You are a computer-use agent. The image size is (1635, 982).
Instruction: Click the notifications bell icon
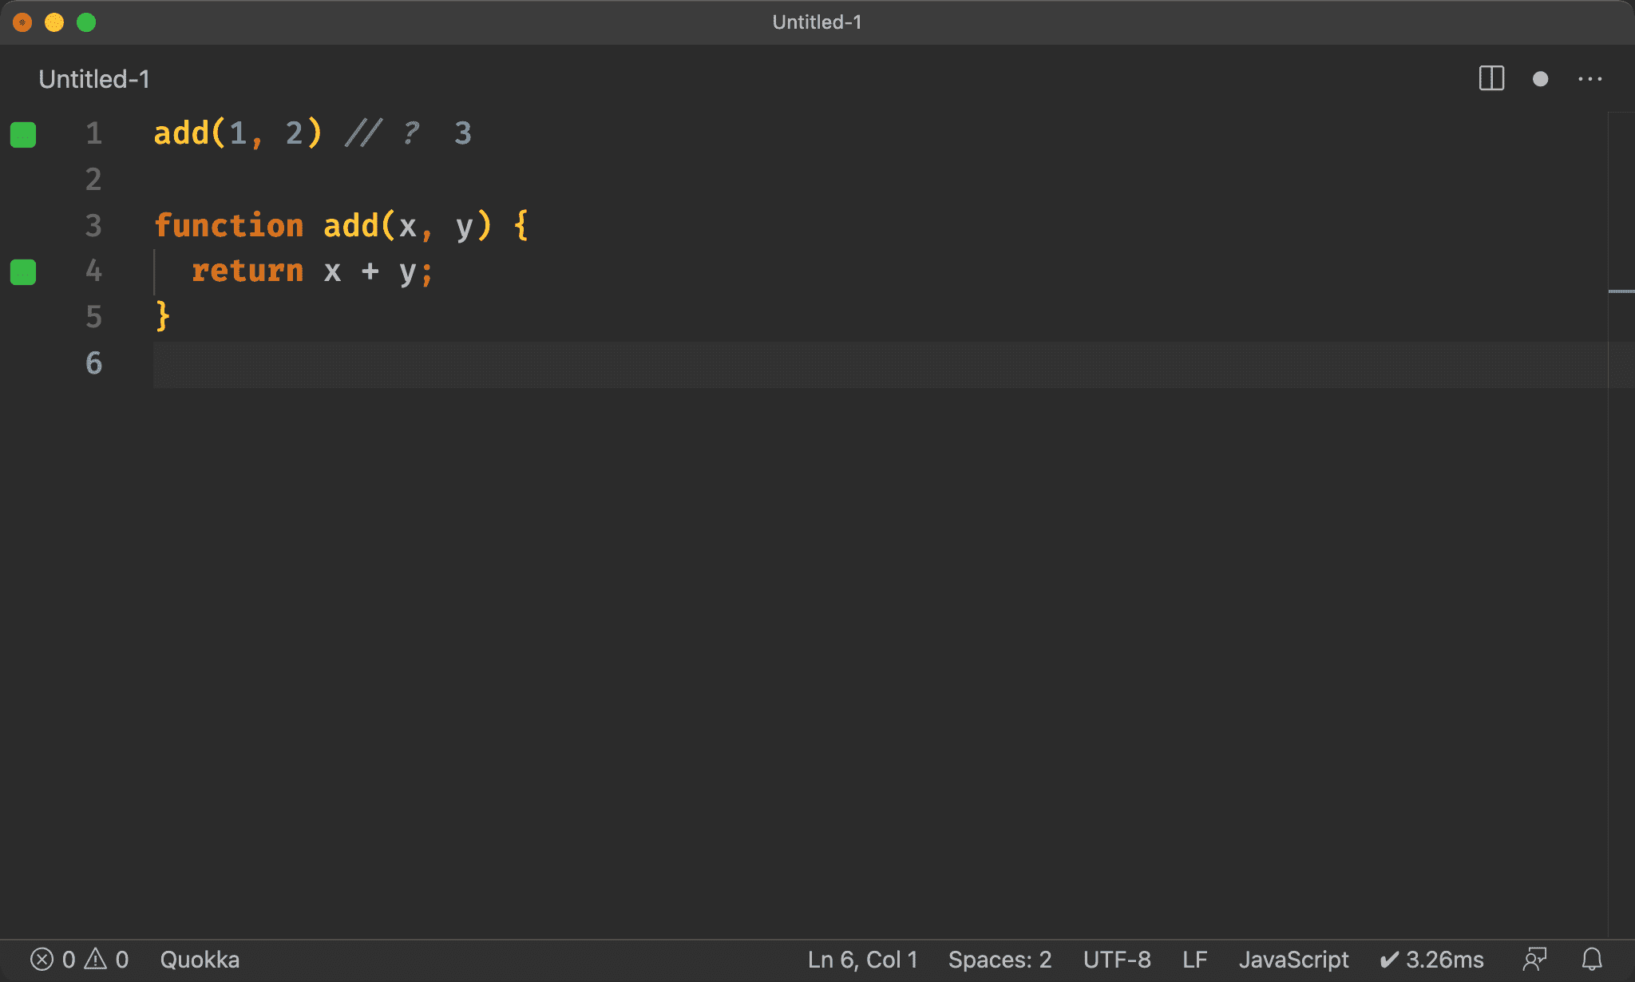click(x=1592, y=959)
